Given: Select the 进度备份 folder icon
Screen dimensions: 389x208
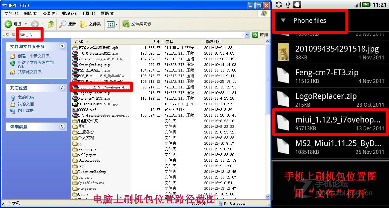Looking at the screenshot, I should click(75, 132).
